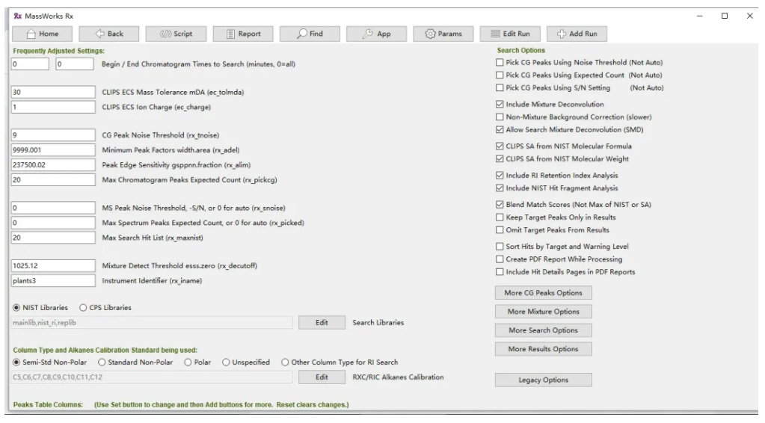The width and height of the screenshot is (765, 423).
Task: Open the Script toolbar button
Action: click(x=176, y=34)
